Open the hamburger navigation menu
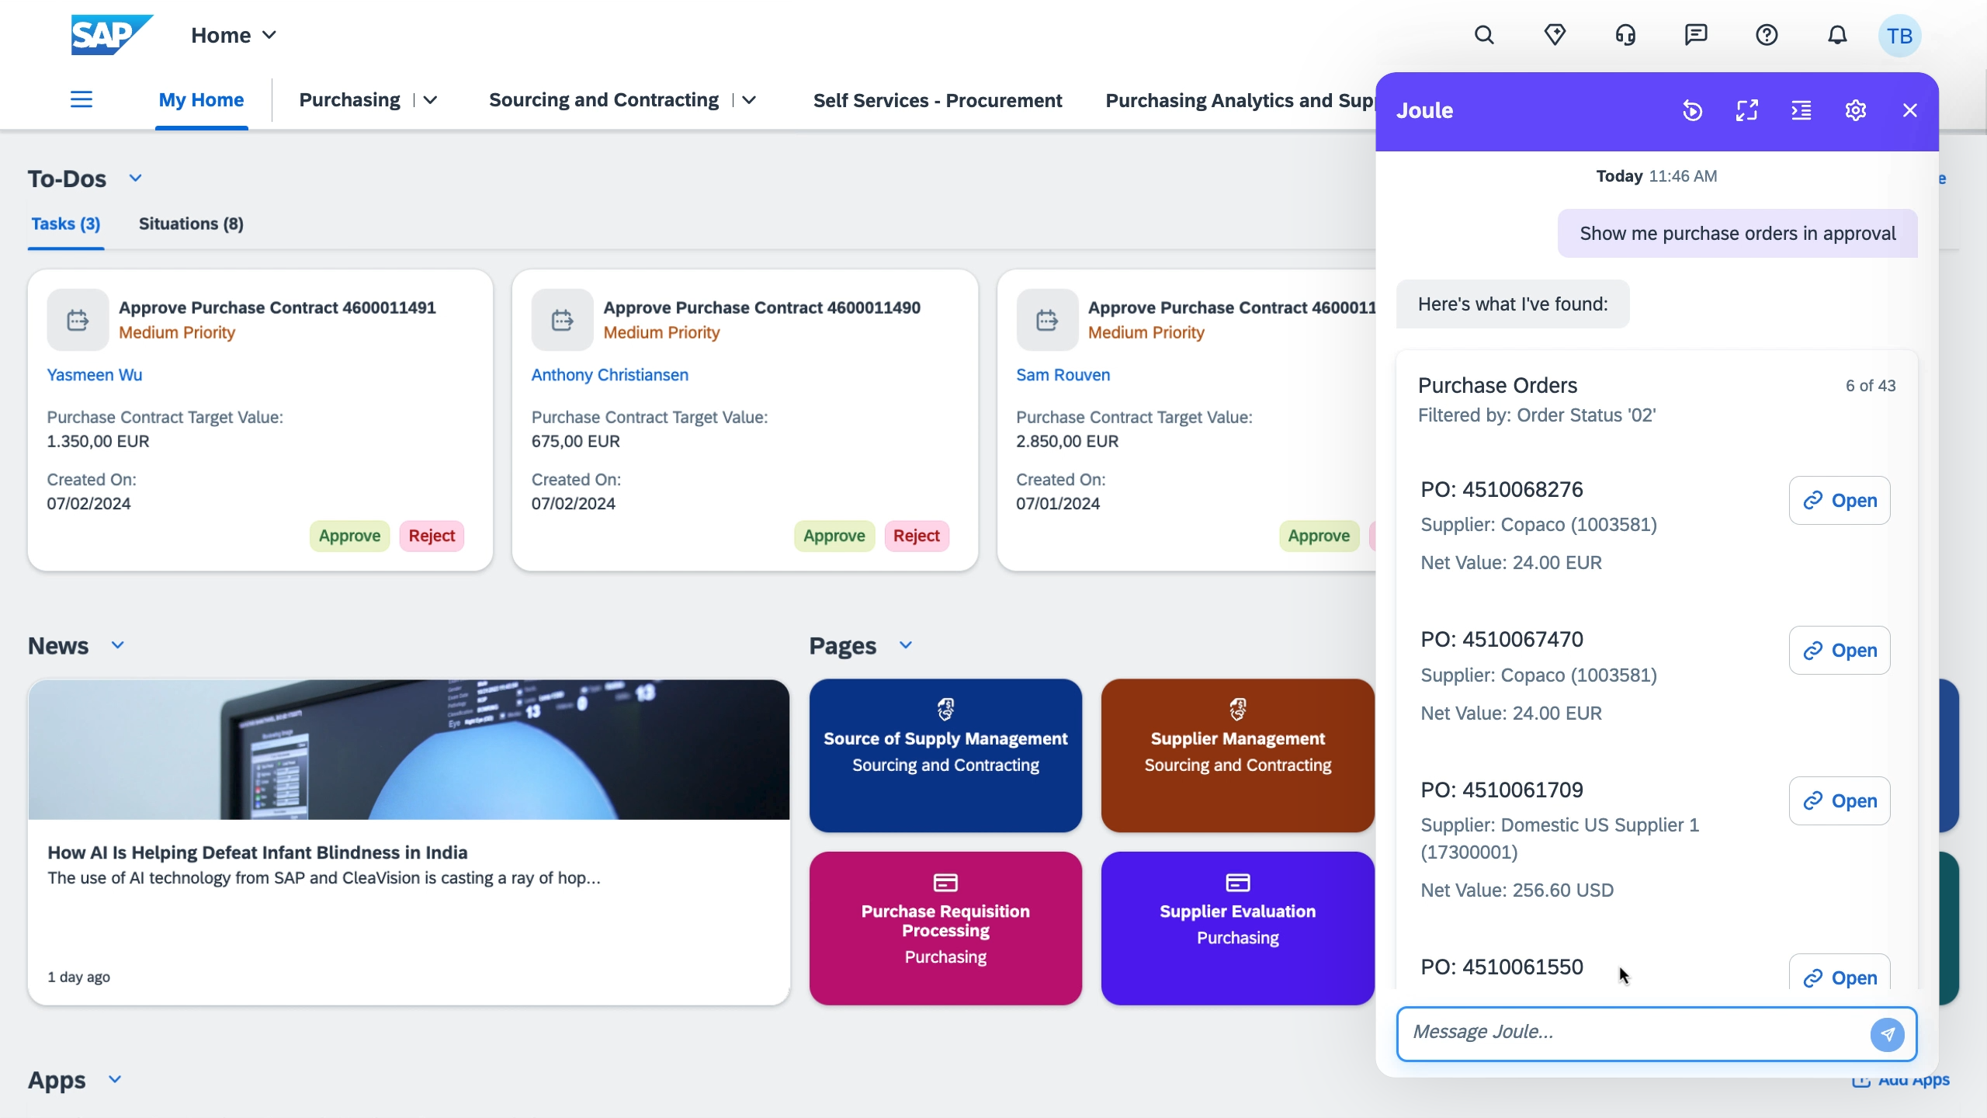This screenshot has width=1987, height=1118. pos(81,99)
